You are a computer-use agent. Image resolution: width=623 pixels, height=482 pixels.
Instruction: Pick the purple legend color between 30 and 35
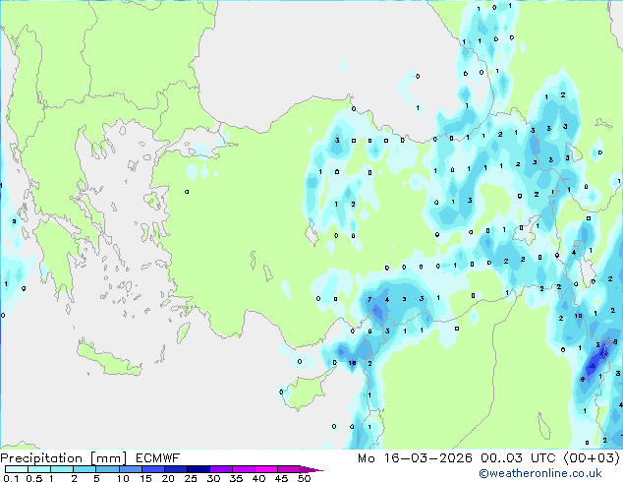(221, 469)
